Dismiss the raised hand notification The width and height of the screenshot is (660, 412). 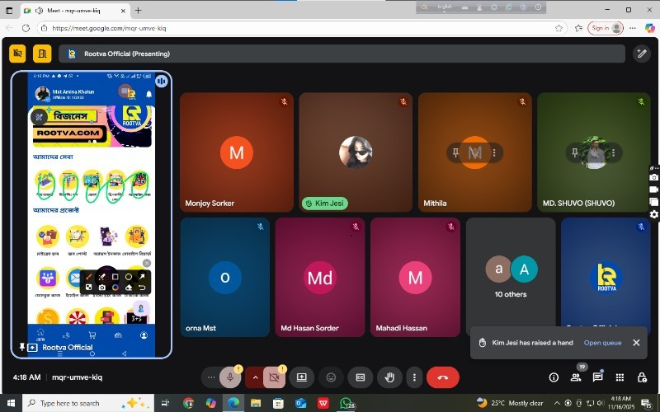[636, 343]
